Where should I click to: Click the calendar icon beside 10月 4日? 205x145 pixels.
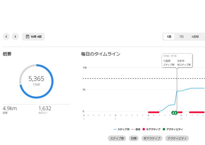(x=28, y=37)
